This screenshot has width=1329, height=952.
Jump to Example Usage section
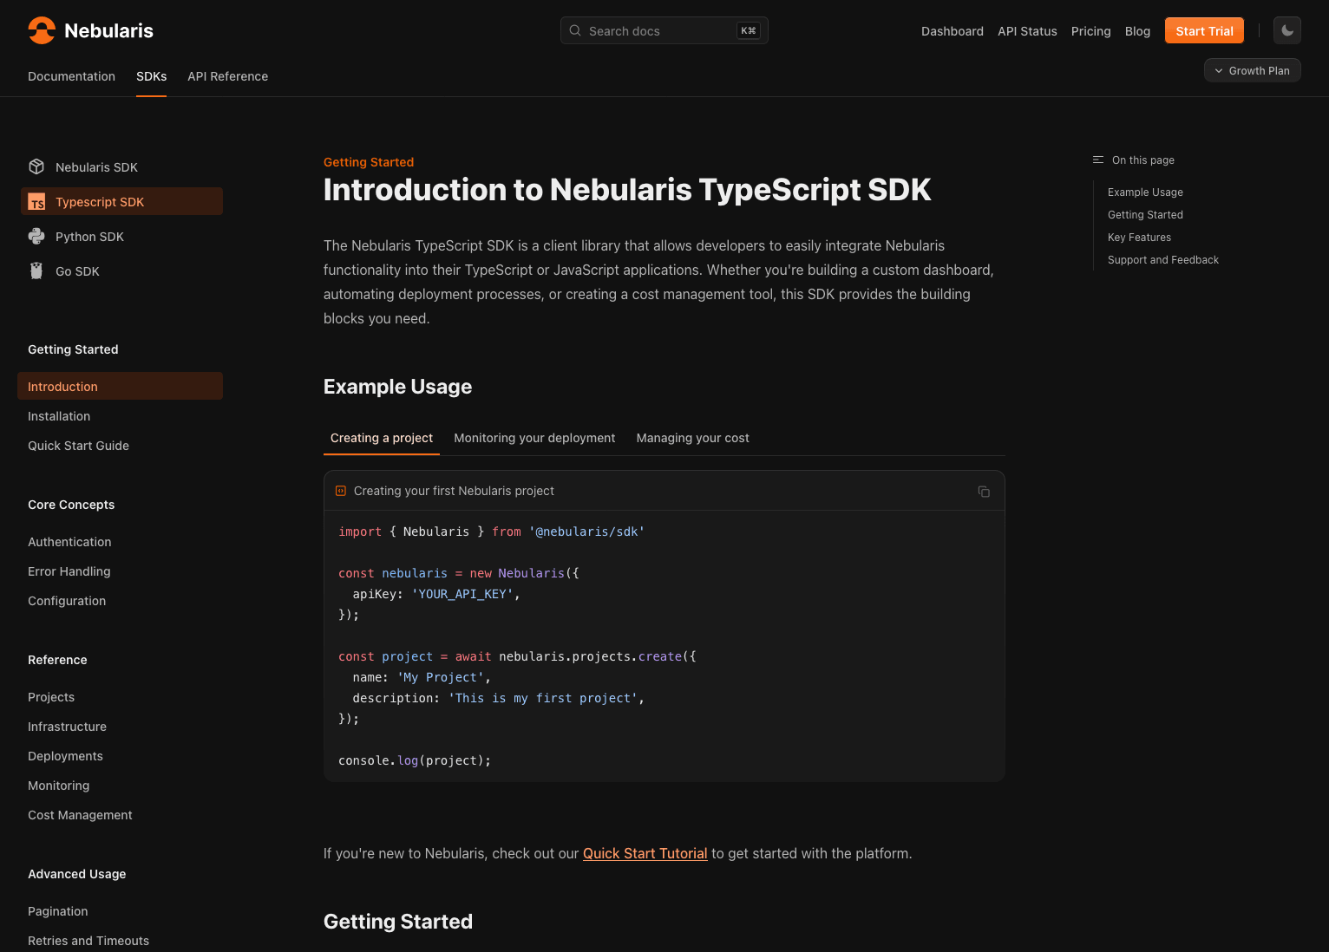click(x=1145, y=192)
